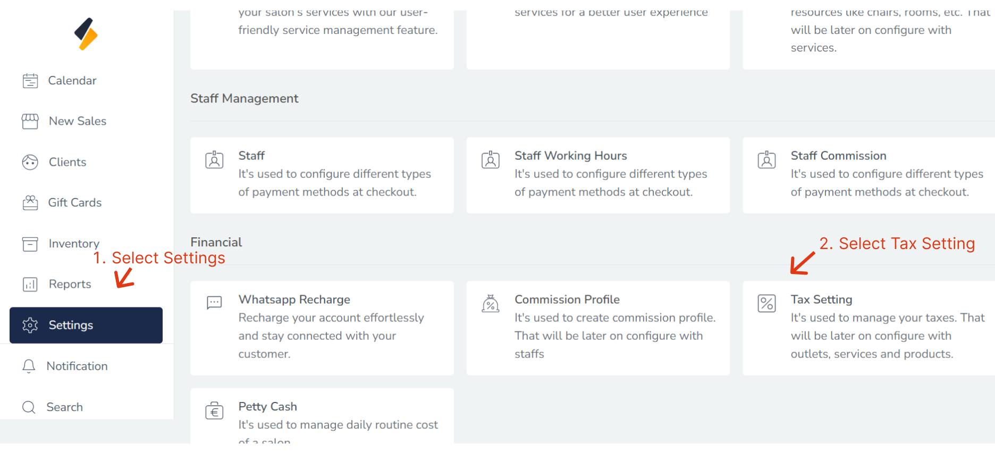This screenshot has width=995, height=454.
Task: Go to the Inventory menu item
Action: point(74,244)
